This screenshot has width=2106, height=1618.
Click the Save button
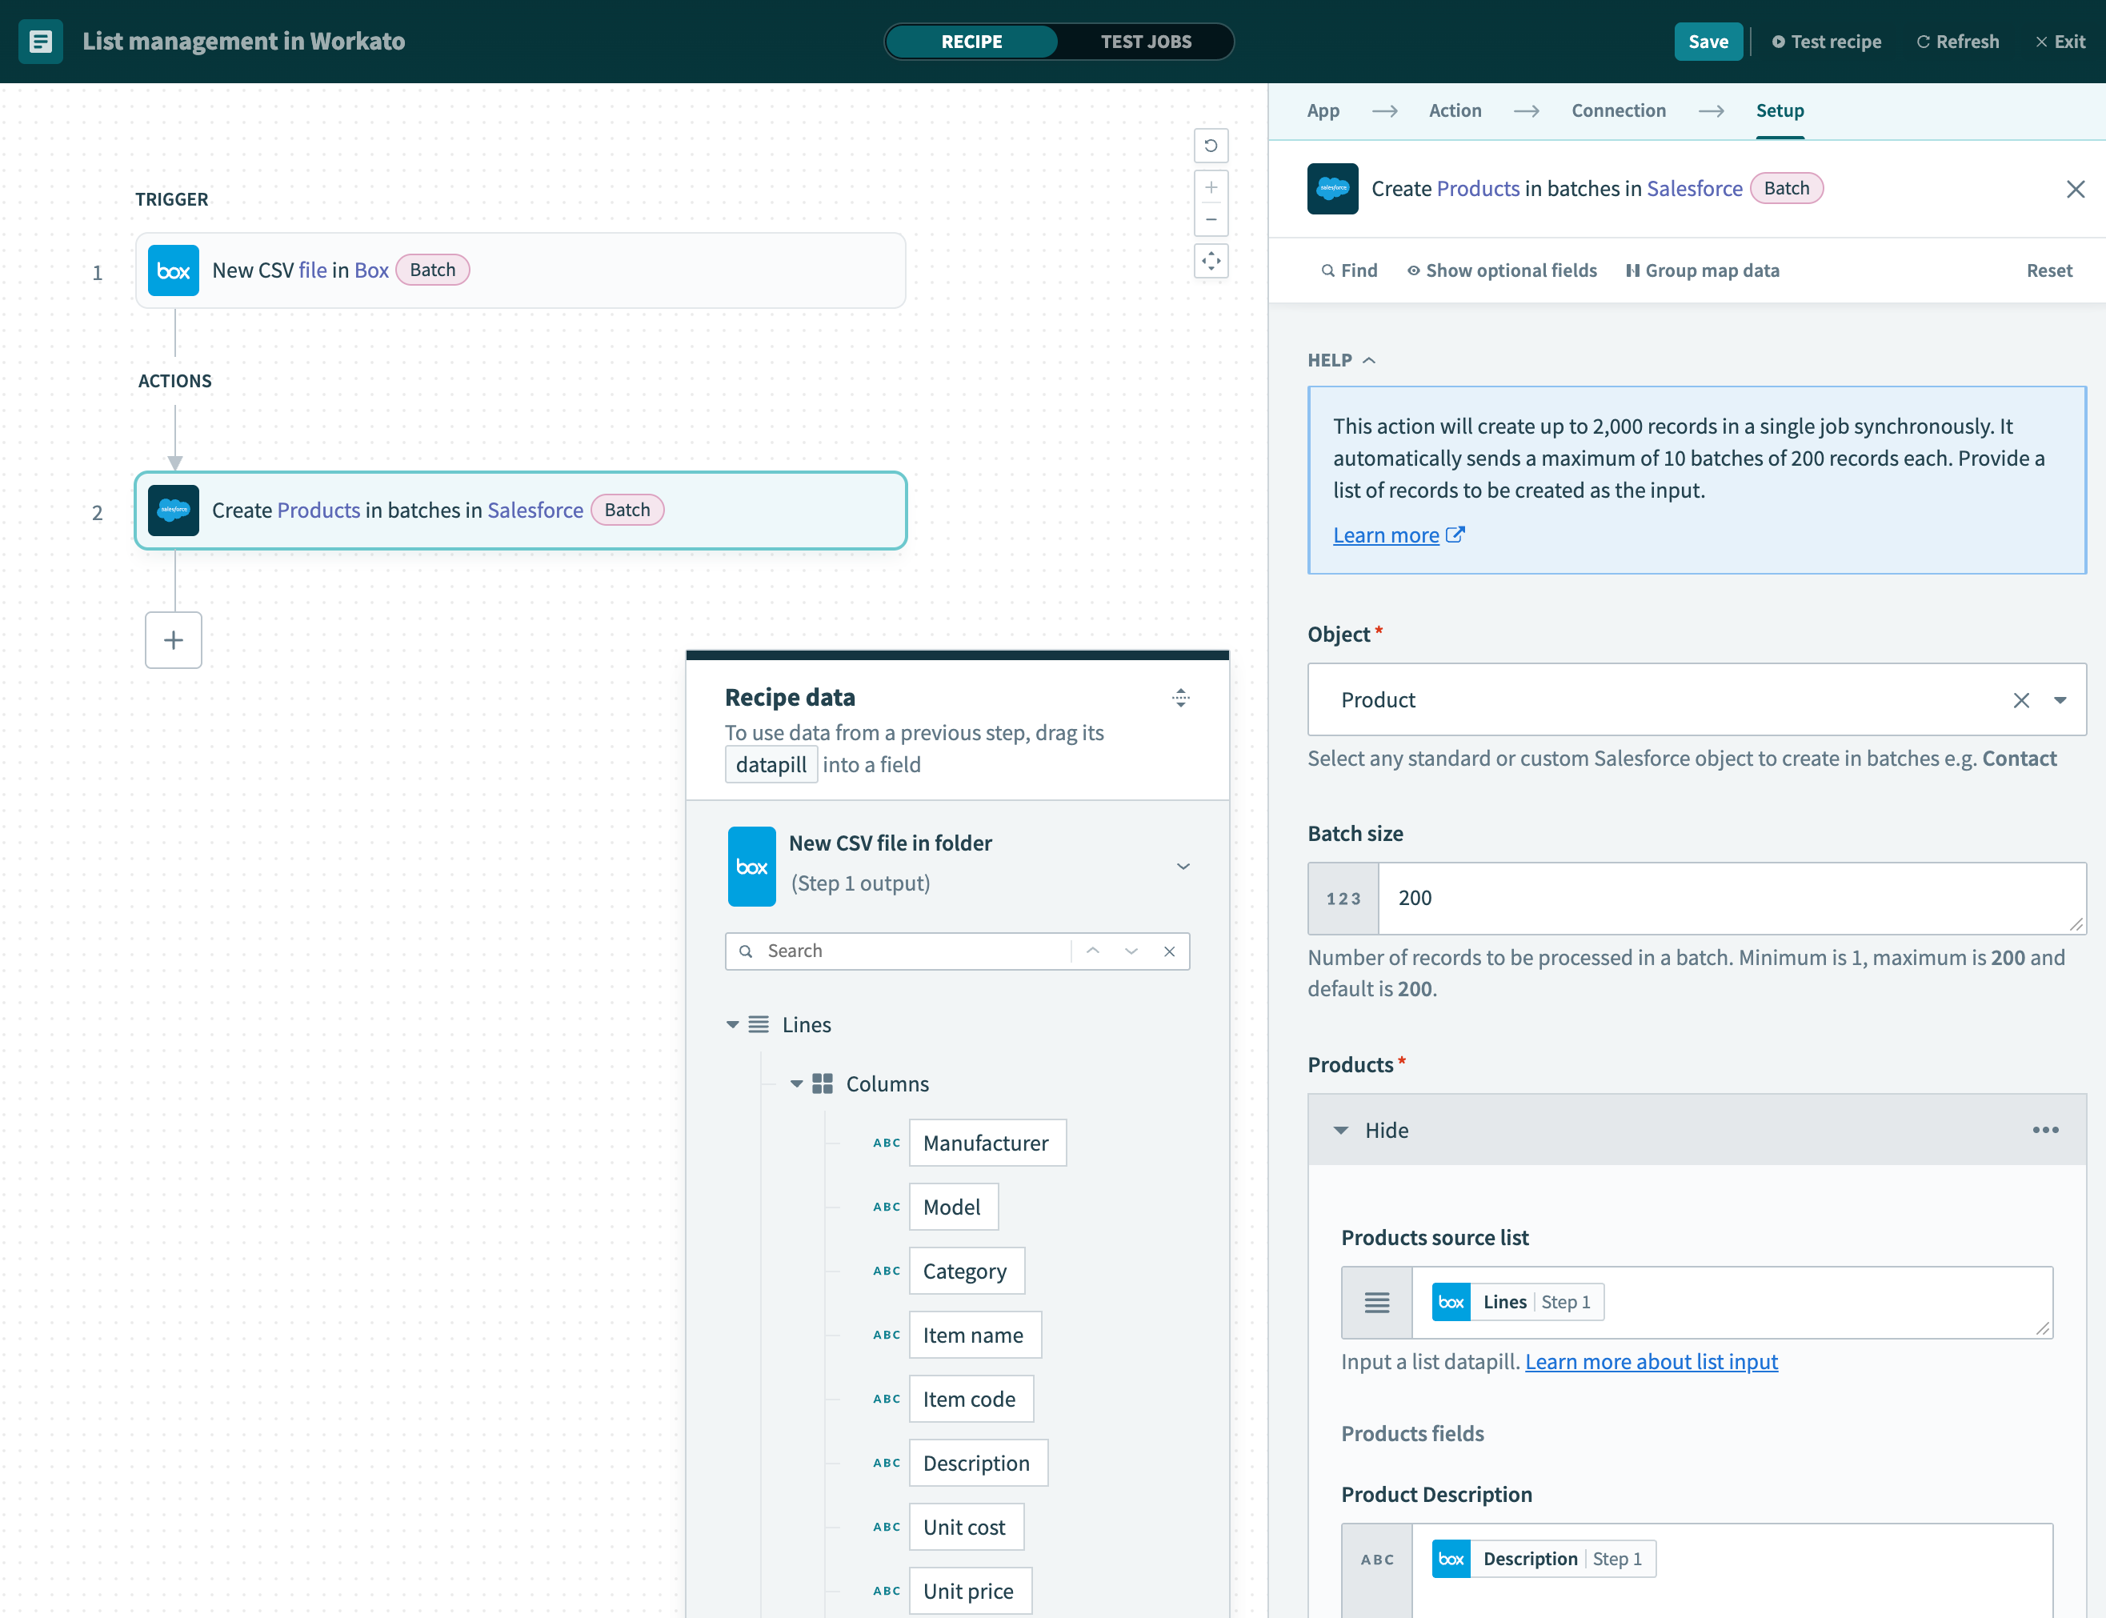(x=1708, y=42)
